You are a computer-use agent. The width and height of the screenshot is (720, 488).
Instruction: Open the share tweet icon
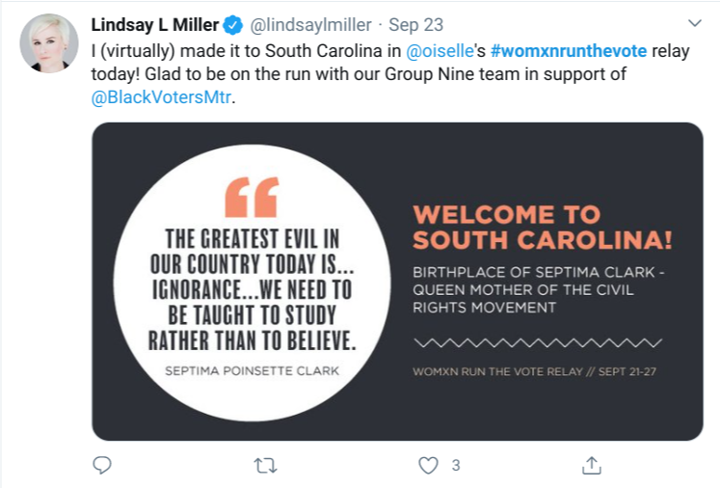coord(592,465)
